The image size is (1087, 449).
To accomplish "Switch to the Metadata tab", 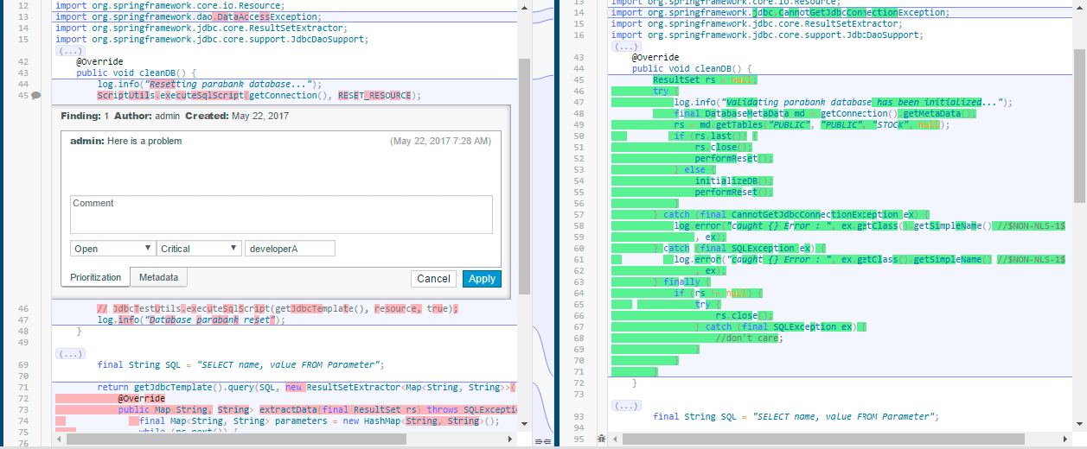I will click(x=158, y=277).
